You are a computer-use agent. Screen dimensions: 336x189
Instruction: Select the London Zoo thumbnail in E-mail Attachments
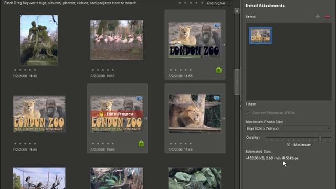click(x=260, y=36)
